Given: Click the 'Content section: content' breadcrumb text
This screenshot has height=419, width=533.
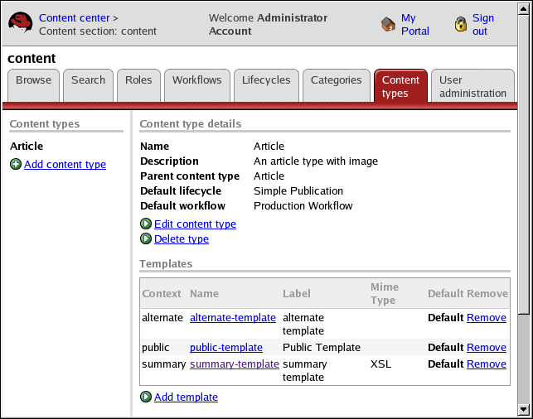Looking at the screenshot, I should click(98, 31).
